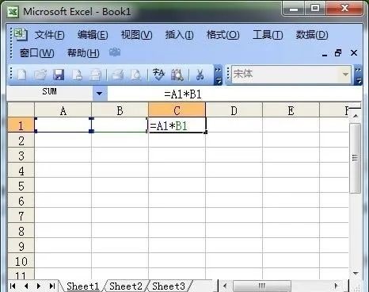Cut the selection with the scissors icon
369x292 pixels.
tap(200, 75)
